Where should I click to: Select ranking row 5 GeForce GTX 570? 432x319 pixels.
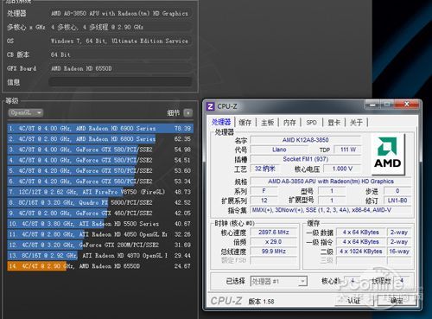100,170
